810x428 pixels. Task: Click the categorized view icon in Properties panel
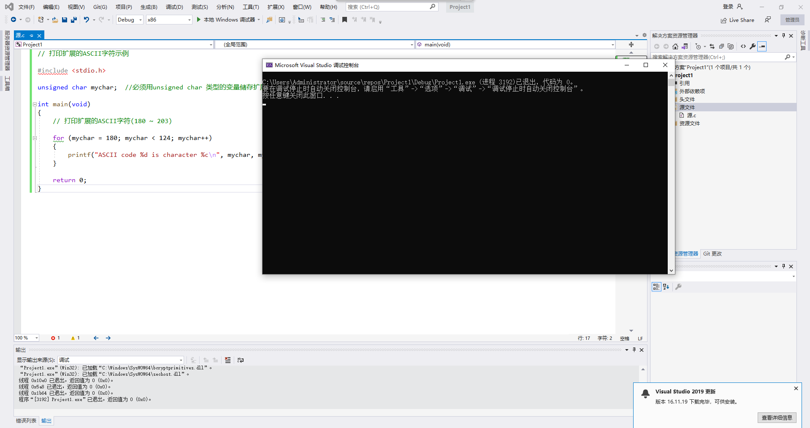(x=656, y=287)
